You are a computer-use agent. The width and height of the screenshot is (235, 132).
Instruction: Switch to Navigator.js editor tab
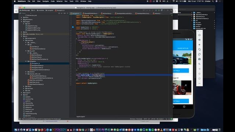[x=76, y=14]
